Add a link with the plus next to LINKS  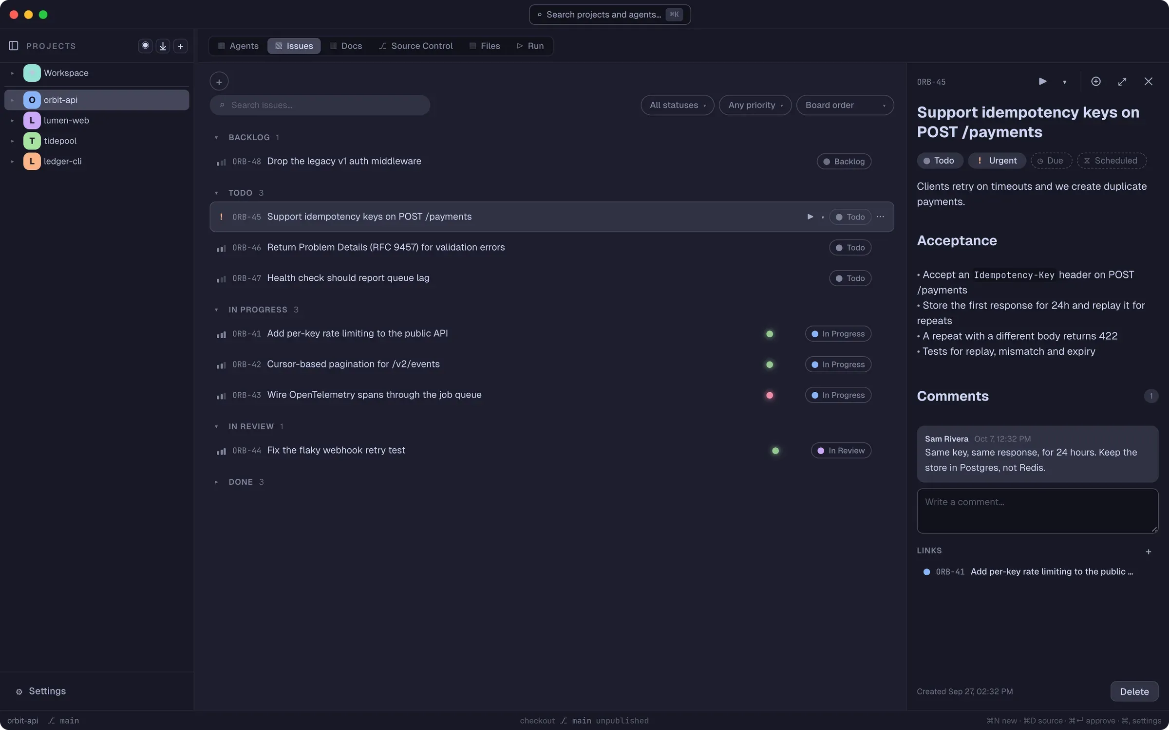tap(1149, 551)
